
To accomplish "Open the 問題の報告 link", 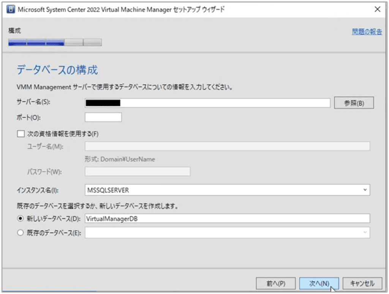I will click(x=367, y=32).
